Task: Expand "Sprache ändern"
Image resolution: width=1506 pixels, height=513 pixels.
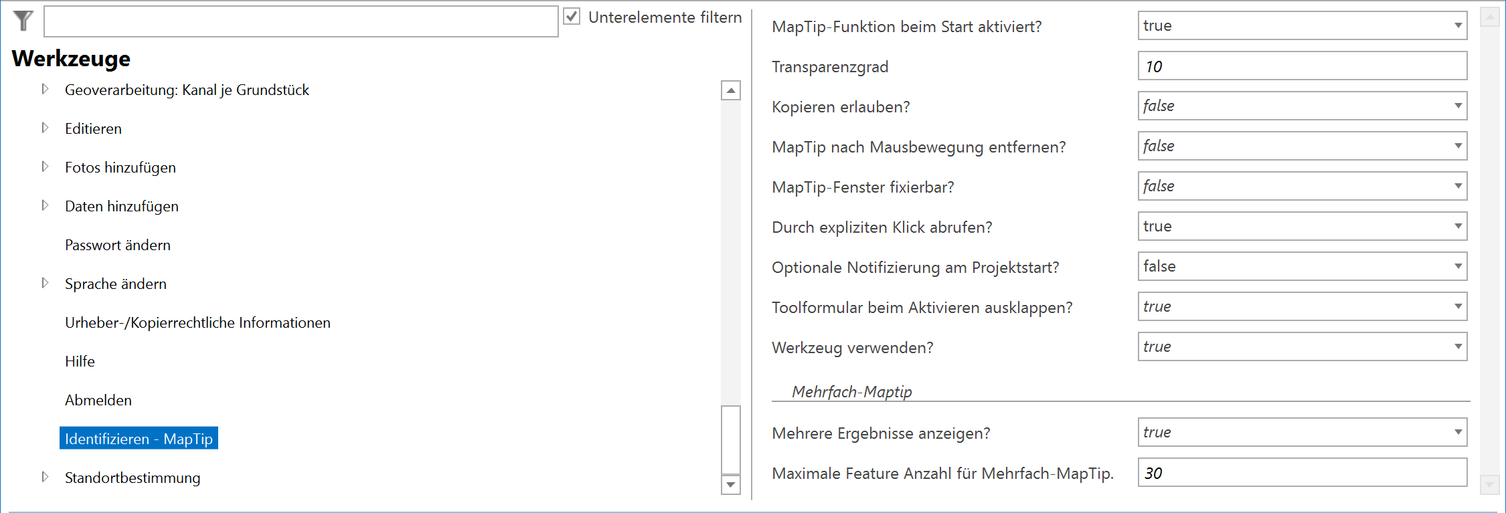Action: pyautogui.click(x=44, y=283)
